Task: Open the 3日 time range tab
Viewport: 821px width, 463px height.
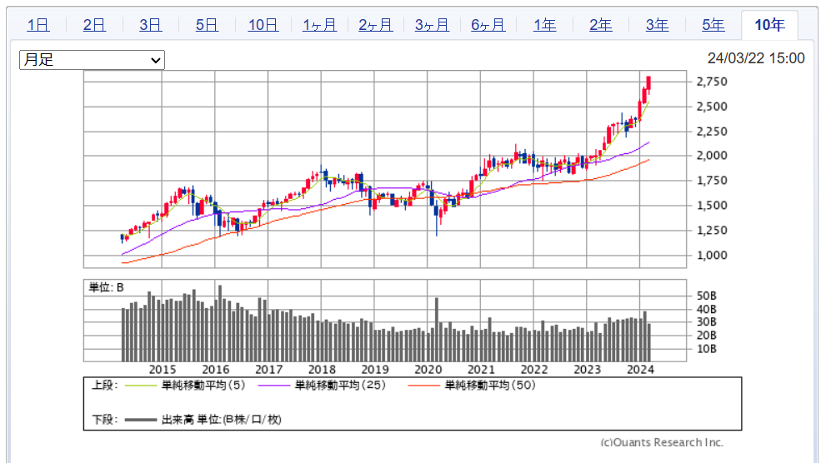Action: [x=150, y=25]
